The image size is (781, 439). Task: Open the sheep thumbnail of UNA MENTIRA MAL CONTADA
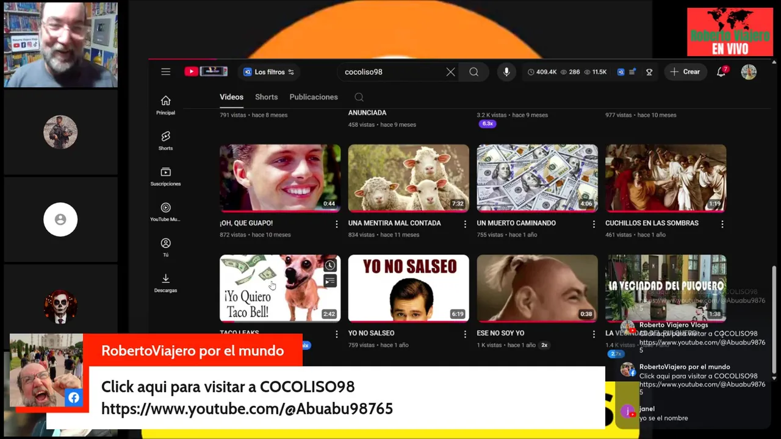pos(408,178)
